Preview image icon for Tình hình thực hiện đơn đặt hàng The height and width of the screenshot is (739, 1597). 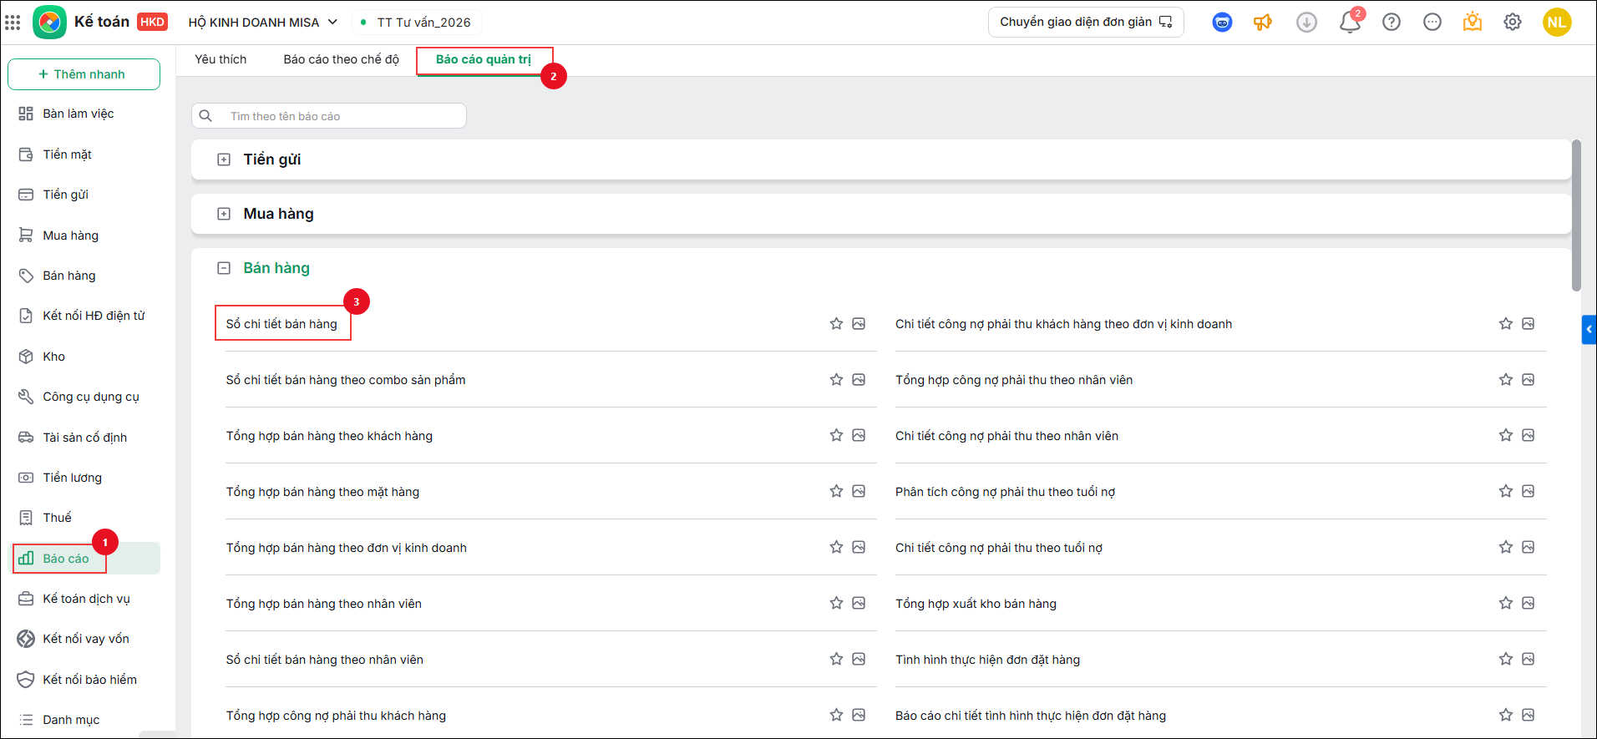click(x=1529, y=660)
